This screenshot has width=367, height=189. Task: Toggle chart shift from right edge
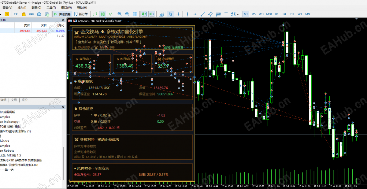tap(152, 14)
